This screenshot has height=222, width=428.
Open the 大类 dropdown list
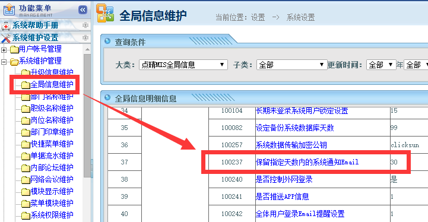pos(183,65)
